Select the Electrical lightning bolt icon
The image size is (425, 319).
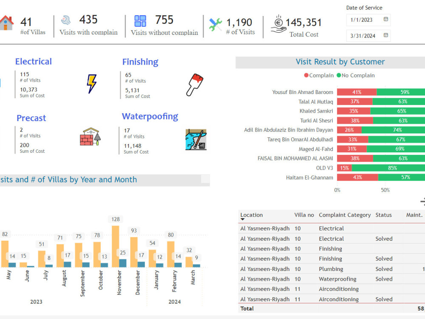tap(91, 84)
